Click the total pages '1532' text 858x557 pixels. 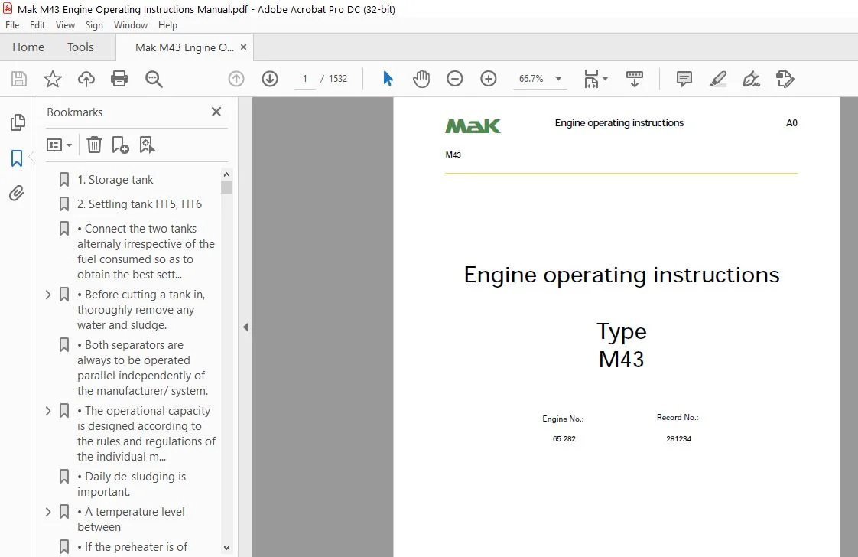338,79
